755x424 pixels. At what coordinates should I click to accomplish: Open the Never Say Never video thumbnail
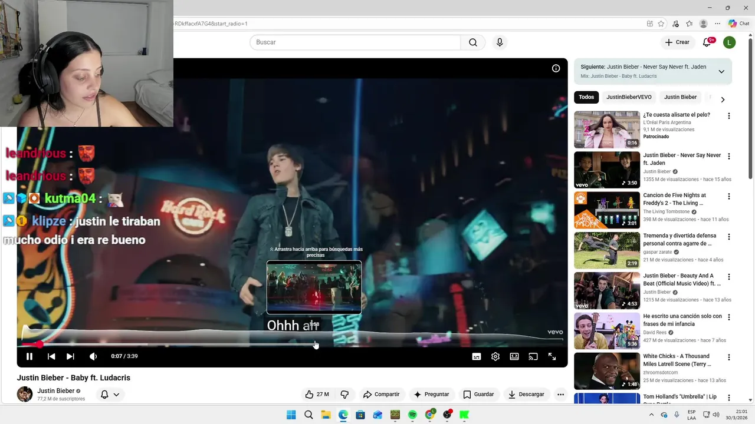pyautogui.click(x=607, y=170)
